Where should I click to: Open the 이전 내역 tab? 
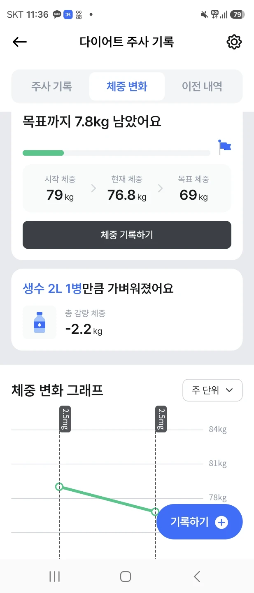(x=202, y=86)
